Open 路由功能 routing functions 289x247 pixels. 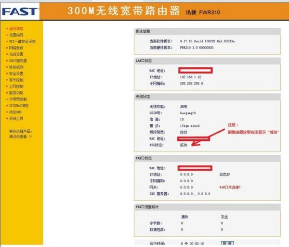[16, 93]
